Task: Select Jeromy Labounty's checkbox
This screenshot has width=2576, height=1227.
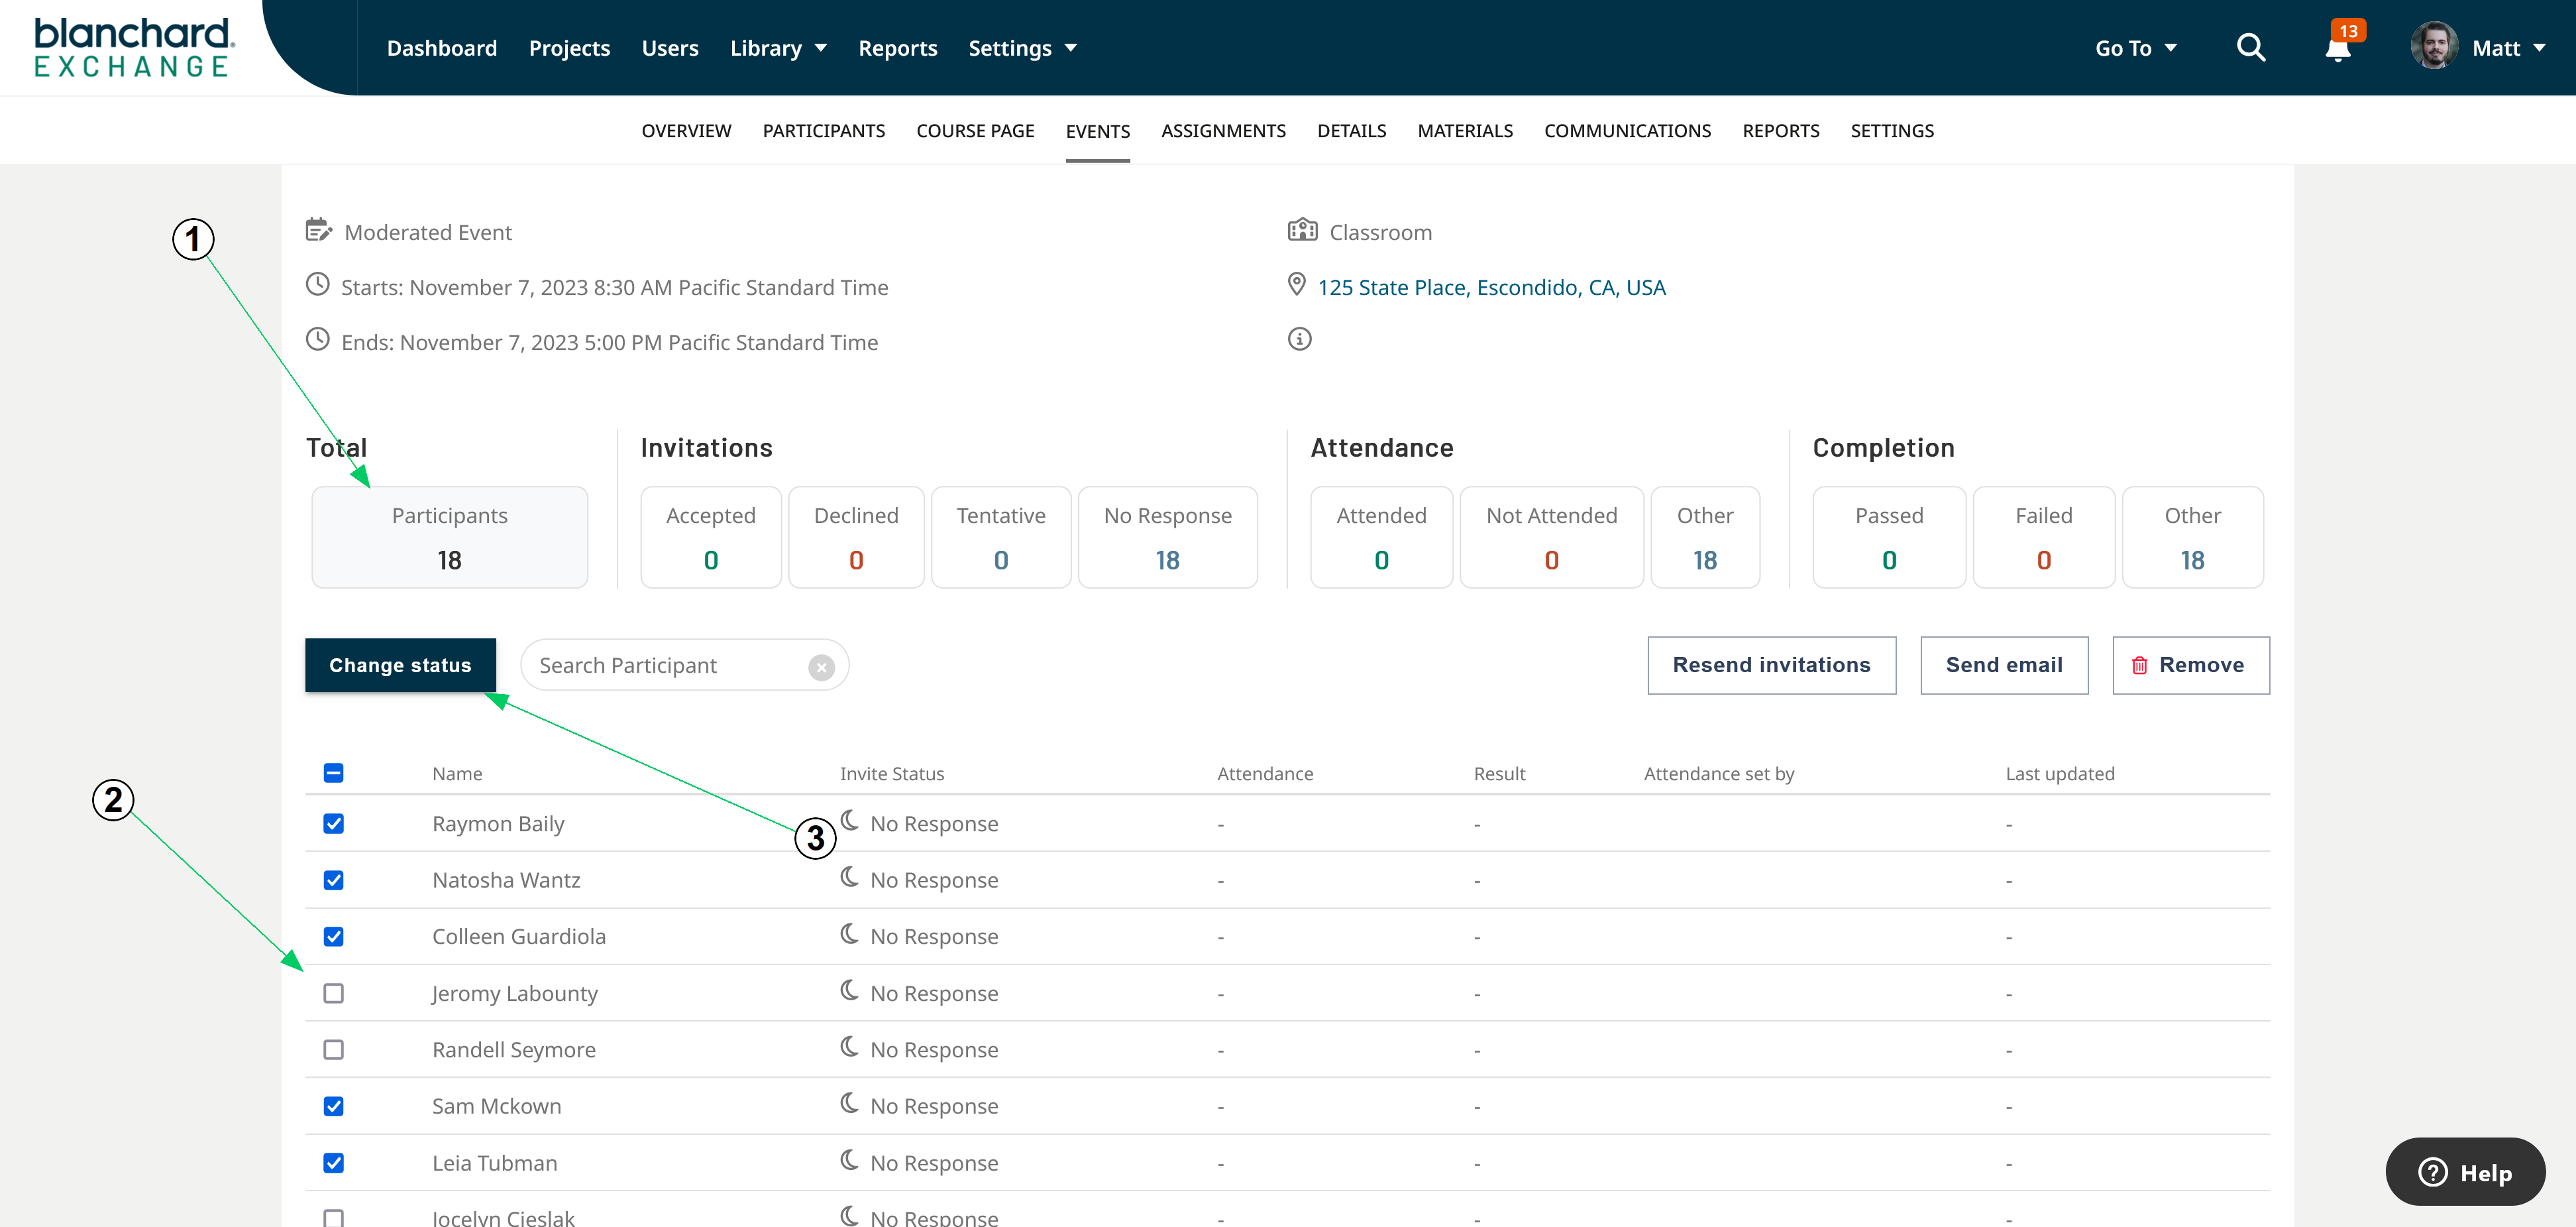Action: point(334,993)
